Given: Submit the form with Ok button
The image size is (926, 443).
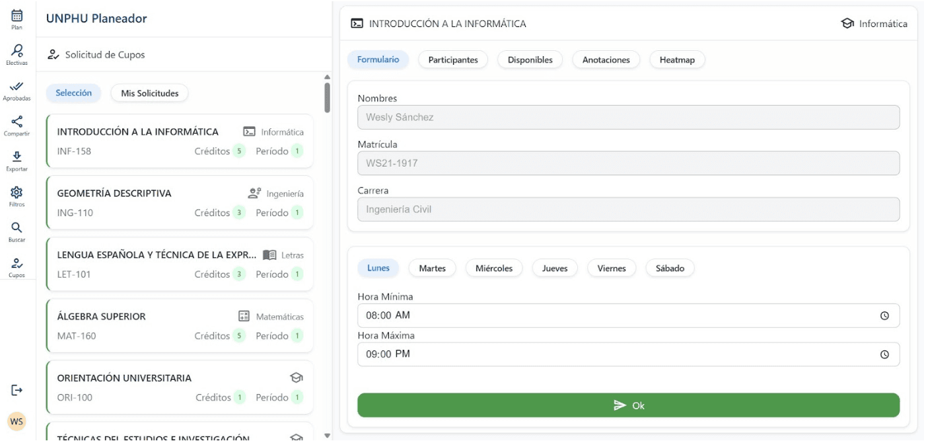Looking at the screenshot, I should pos(628,405).
